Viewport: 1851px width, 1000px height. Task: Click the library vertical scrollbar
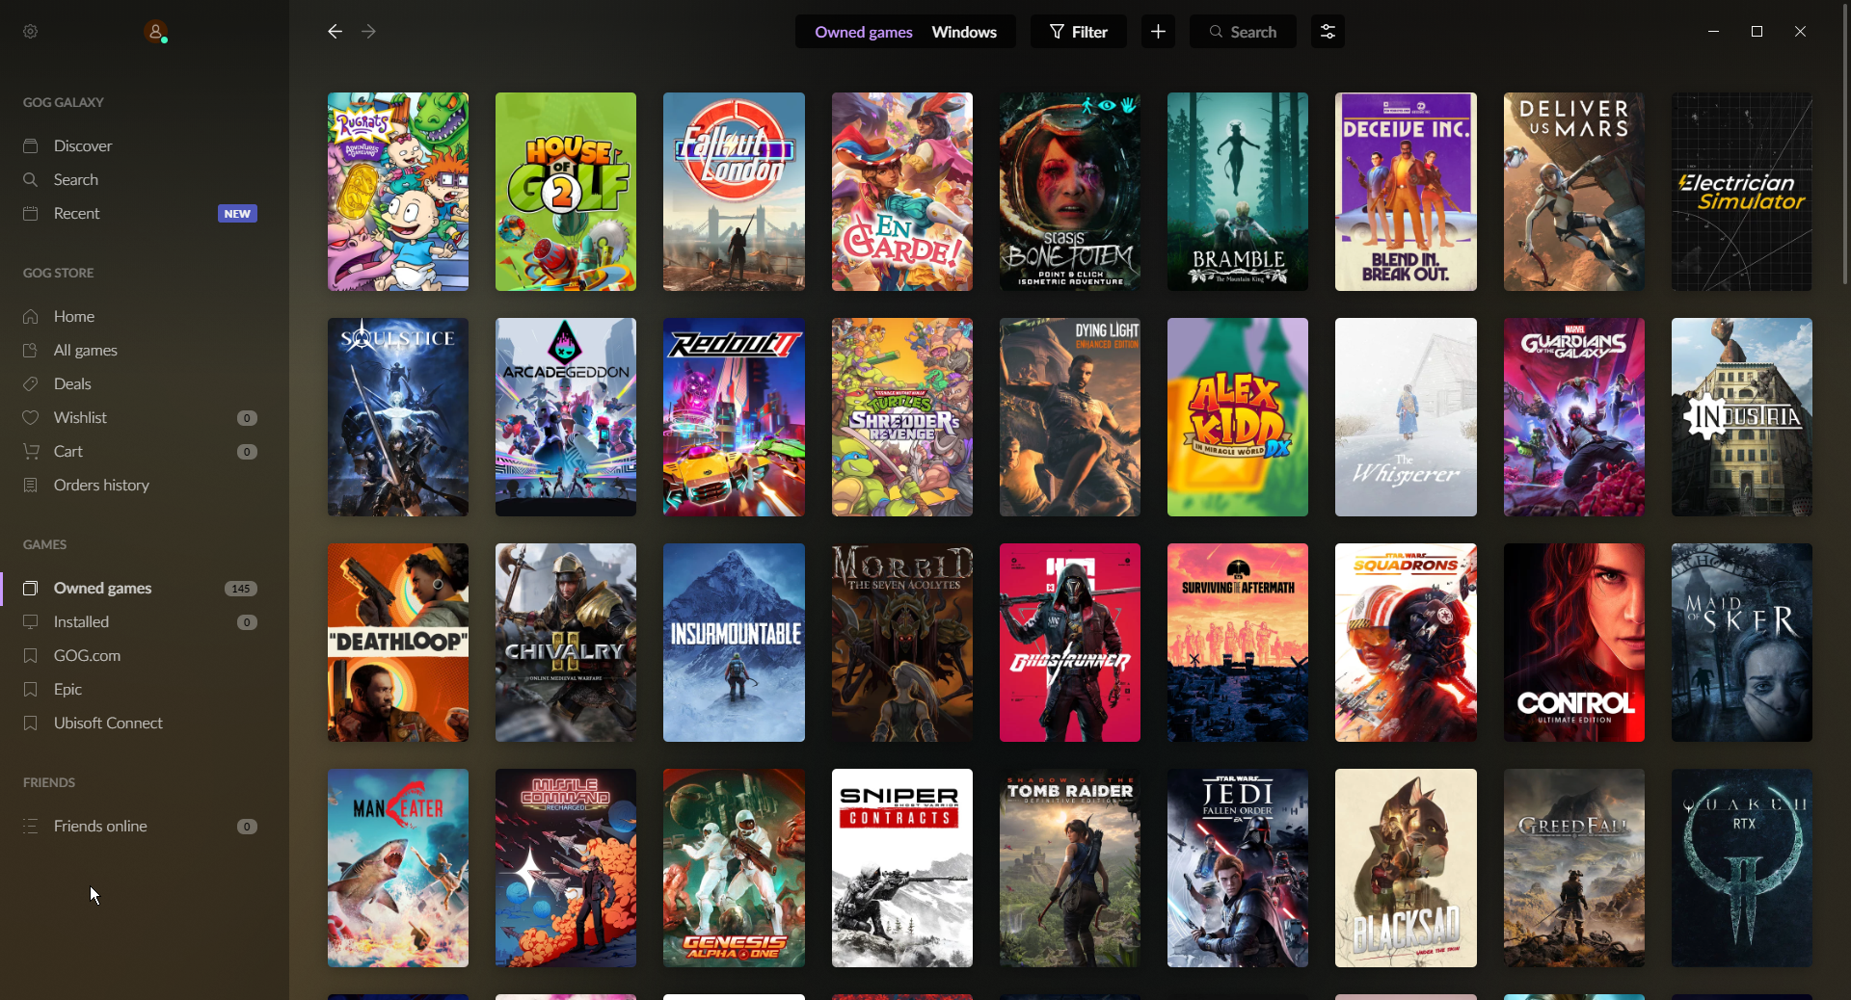click(x=1844, y=145)
